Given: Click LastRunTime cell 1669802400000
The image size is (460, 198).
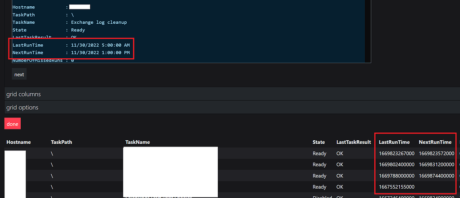Looking at the screenshot, I should 397,164.
